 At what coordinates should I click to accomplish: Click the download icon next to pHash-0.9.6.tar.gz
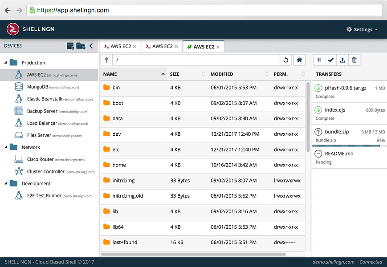coord(318,88)
